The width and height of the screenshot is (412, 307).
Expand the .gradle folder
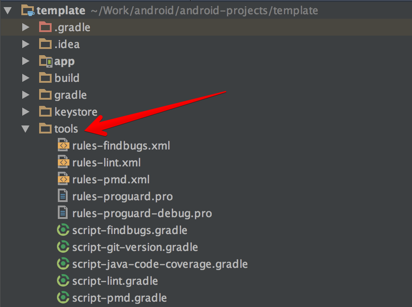[25, 28]
